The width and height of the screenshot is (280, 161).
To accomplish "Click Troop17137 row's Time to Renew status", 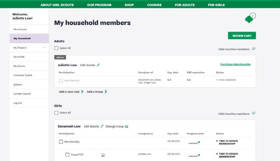I will pos(228,155).
